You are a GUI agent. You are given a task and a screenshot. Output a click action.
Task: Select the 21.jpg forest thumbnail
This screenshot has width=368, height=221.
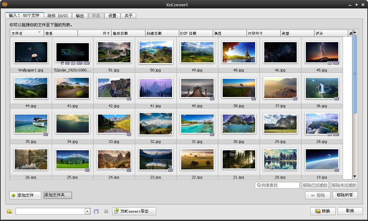click(x=239, y=159)
